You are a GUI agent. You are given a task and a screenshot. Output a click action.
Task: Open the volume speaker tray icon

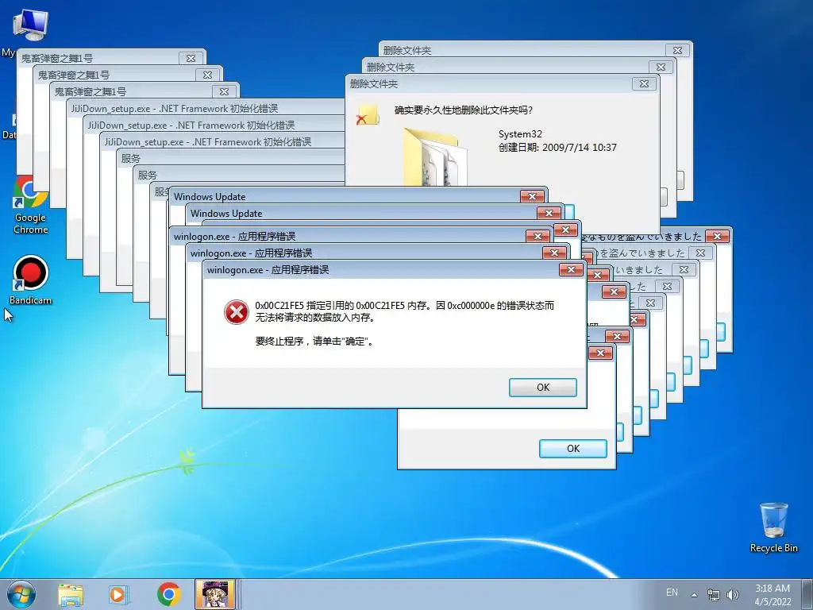733,594
